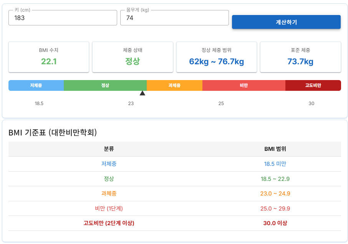Click the BMI 기준표 (대한비만학회) heading
This screenshot has width=348, height=244.
click(x=53, y=132)
